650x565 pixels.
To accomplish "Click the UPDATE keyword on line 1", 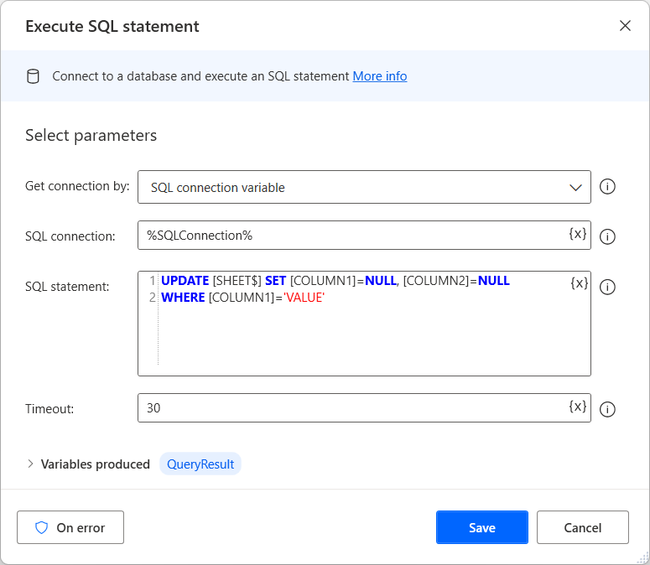I will coord(185,281).
